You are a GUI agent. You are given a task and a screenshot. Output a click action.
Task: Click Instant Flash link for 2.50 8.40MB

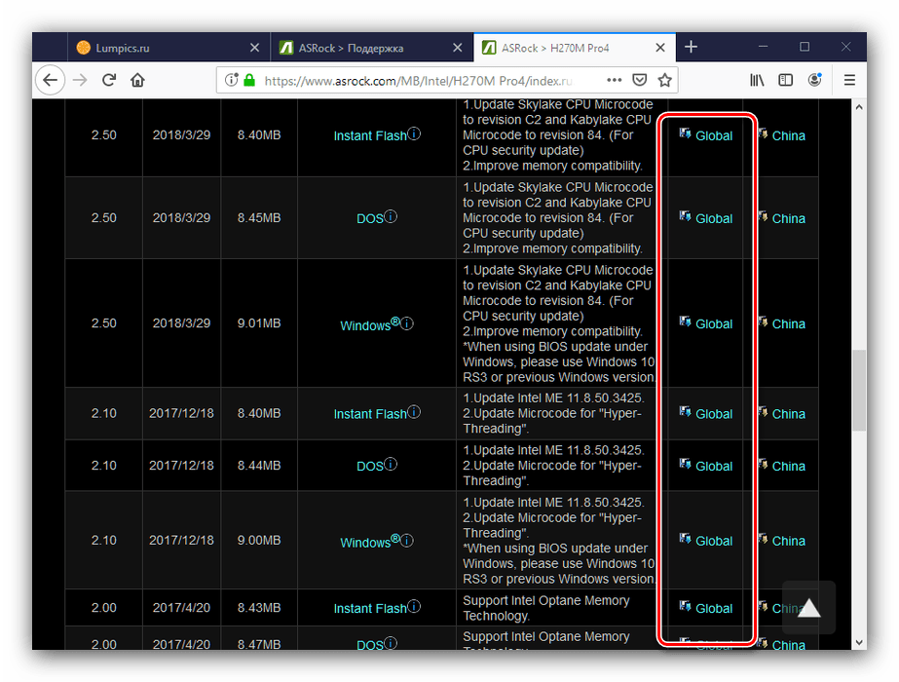370,136
